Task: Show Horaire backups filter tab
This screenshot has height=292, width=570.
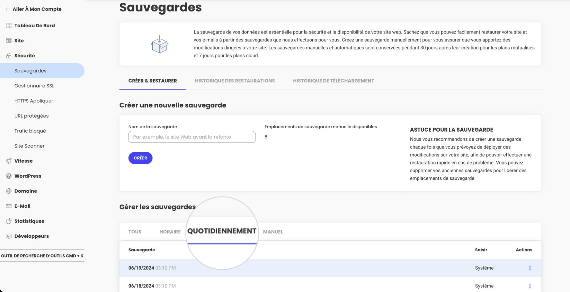Action: [170, 232]
